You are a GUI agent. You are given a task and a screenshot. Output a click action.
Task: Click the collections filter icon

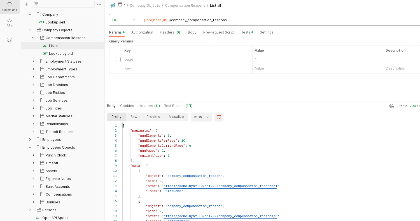[36, 4]
